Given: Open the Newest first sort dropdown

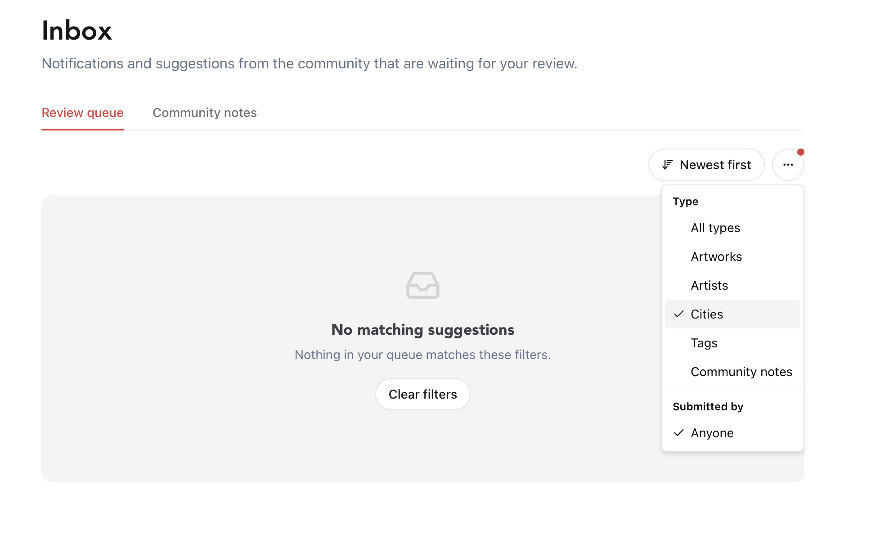Looking at the screenshot, I should pos(706,165).
